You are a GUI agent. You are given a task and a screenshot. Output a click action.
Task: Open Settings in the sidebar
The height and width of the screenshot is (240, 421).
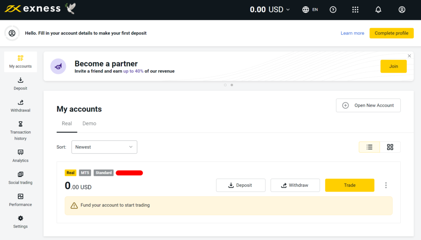pyautogui.click(x=21, y=222)
